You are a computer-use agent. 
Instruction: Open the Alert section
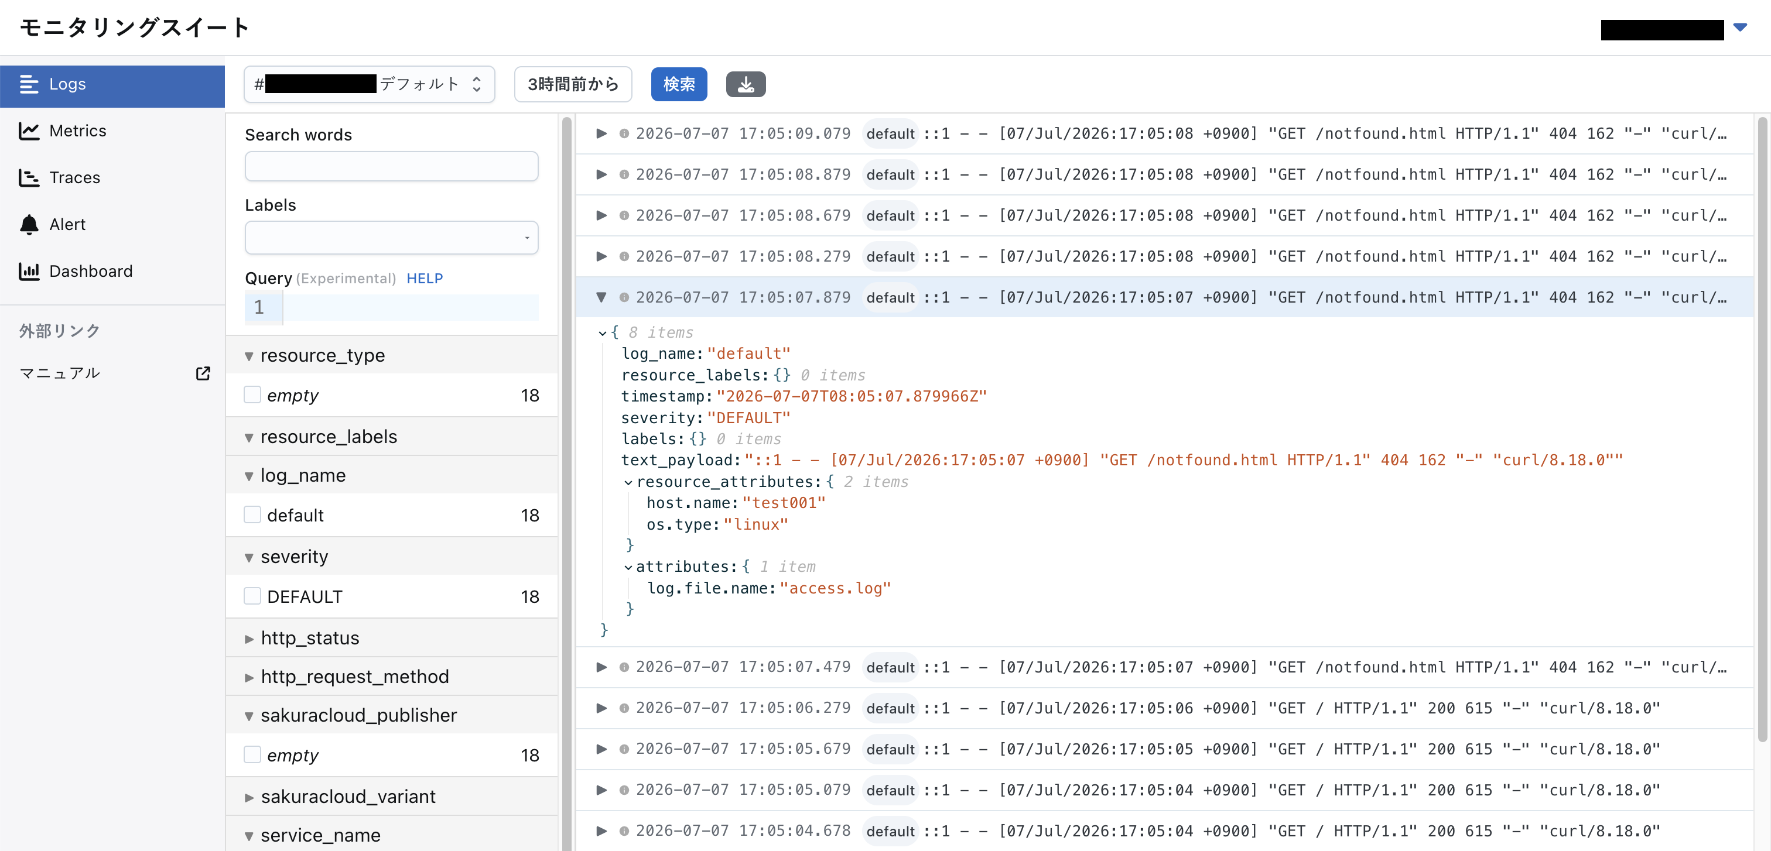coord(112,225)
